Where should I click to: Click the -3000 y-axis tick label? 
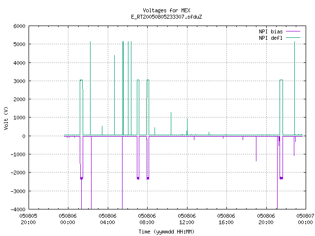point(18,191)
